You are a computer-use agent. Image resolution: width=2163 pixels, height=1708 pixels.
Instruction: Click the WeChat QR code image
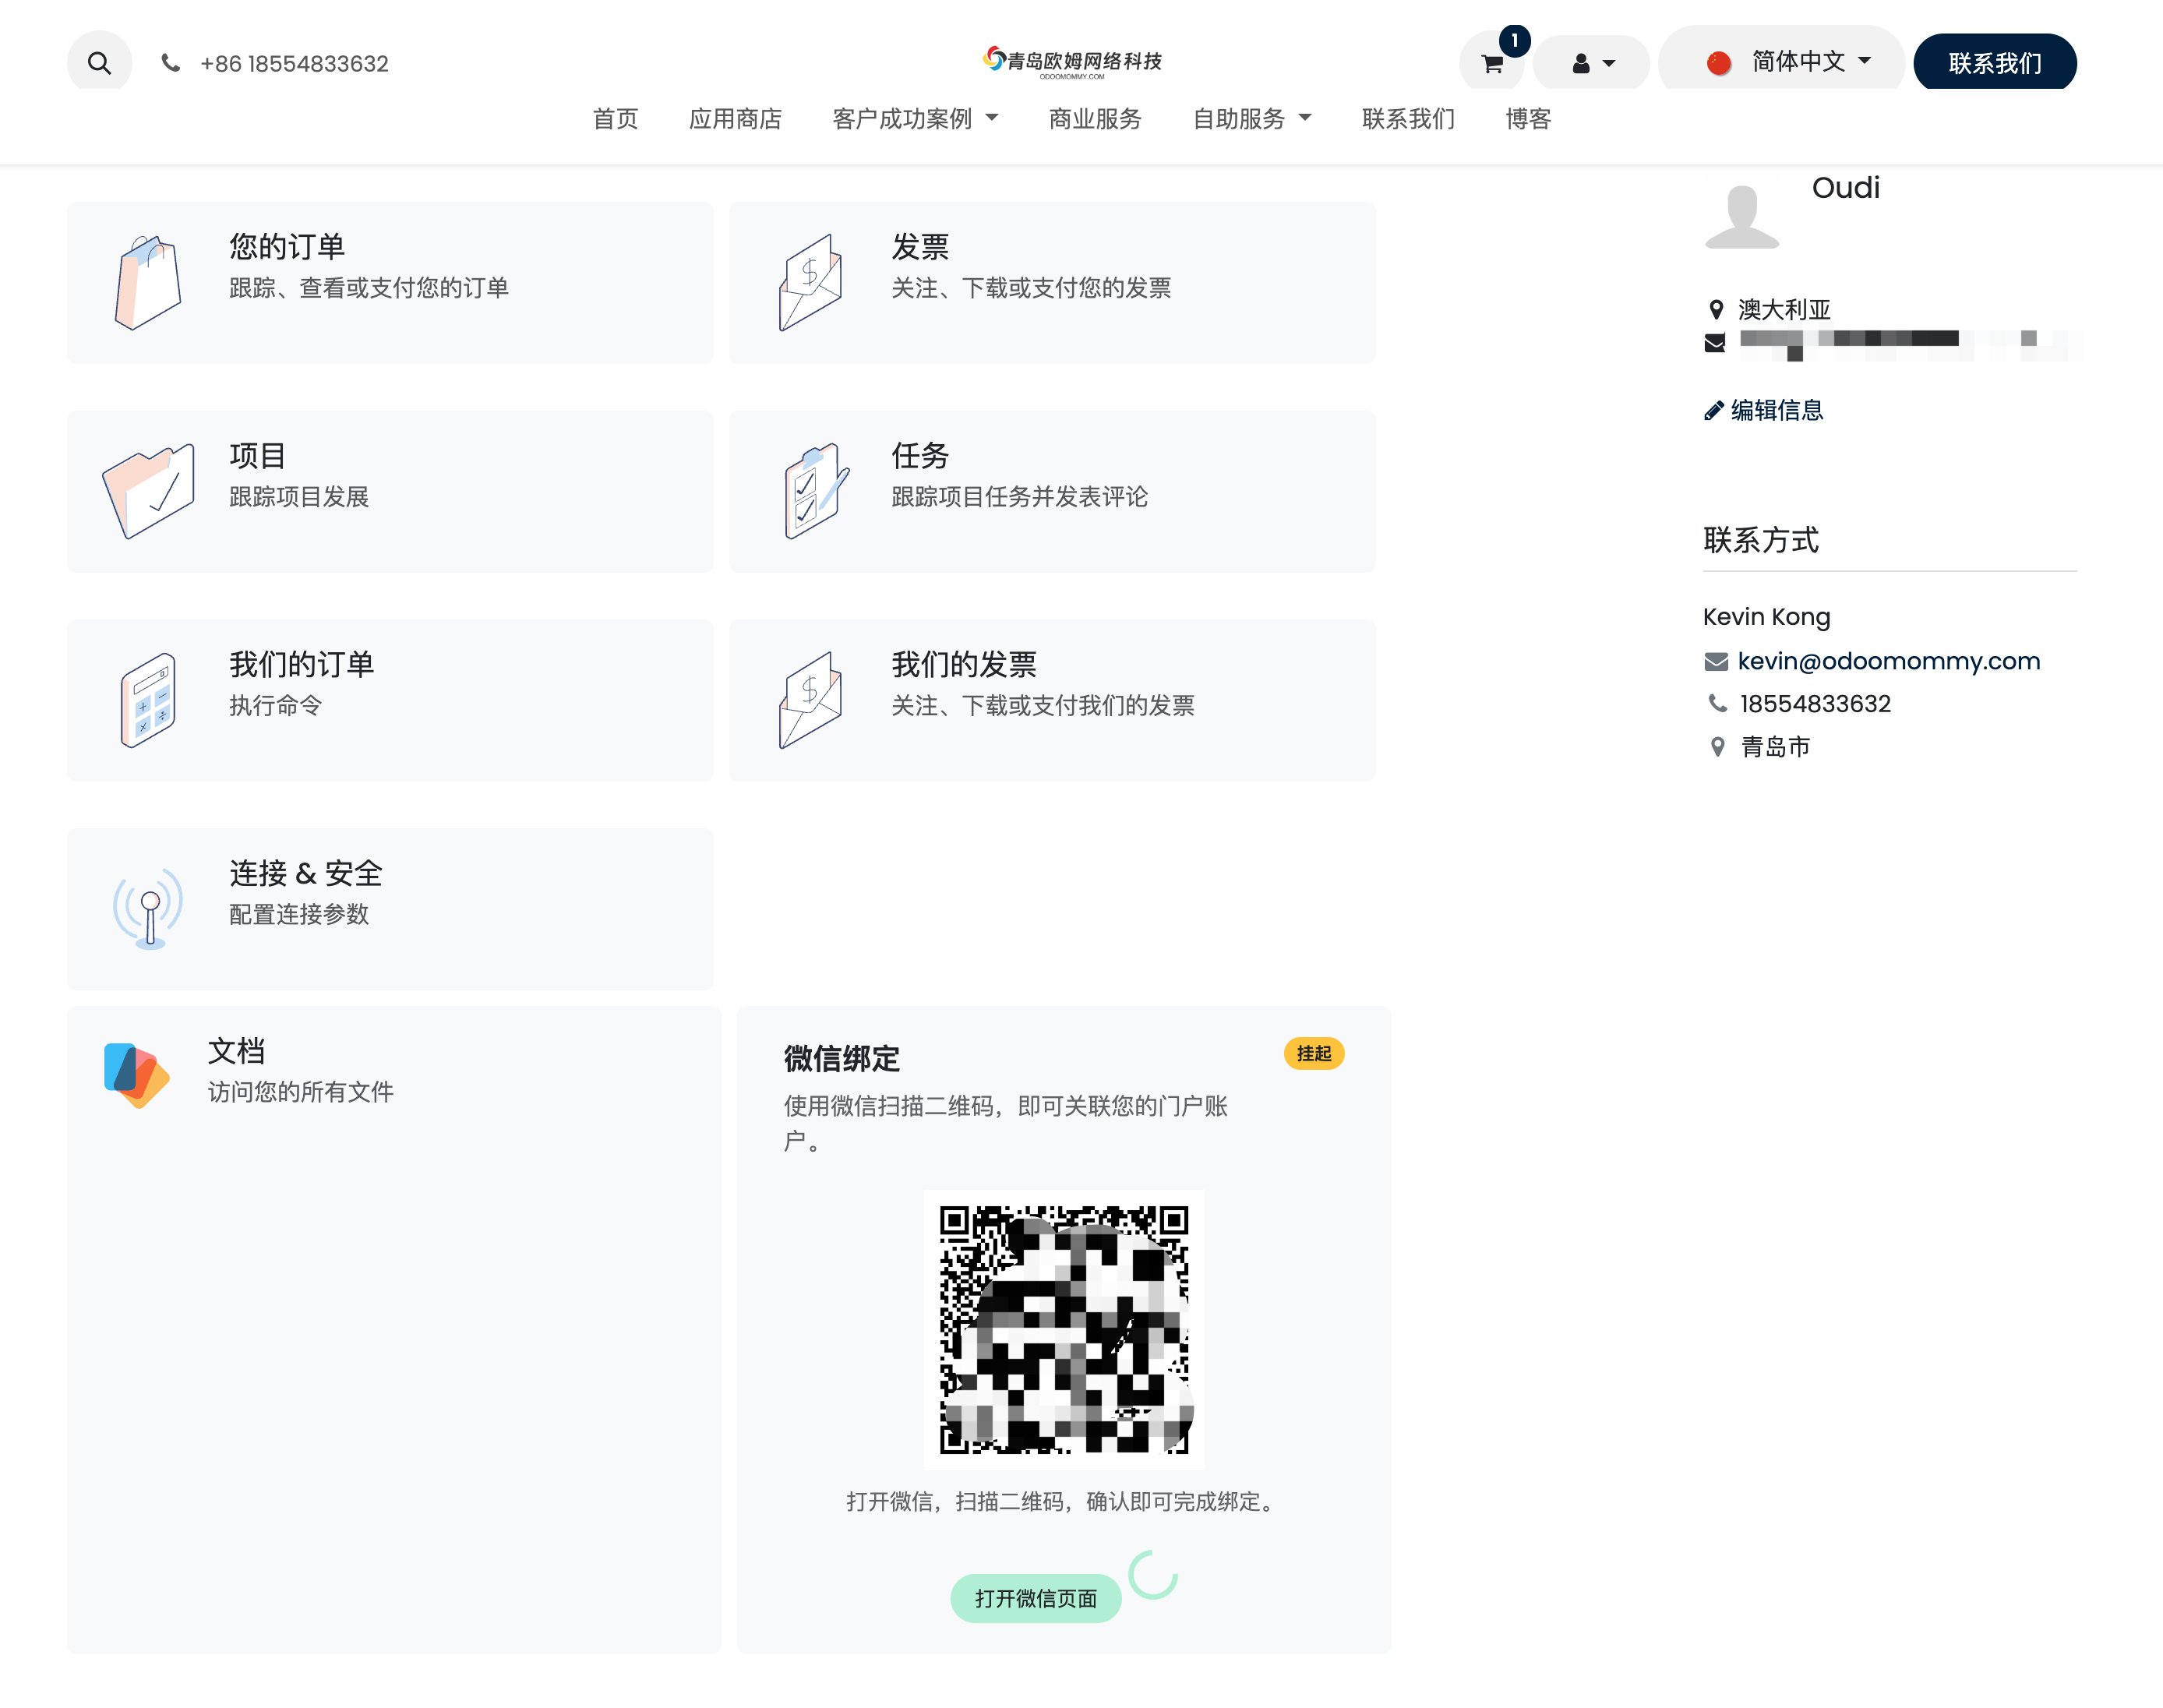[x=1063, y=1329]
